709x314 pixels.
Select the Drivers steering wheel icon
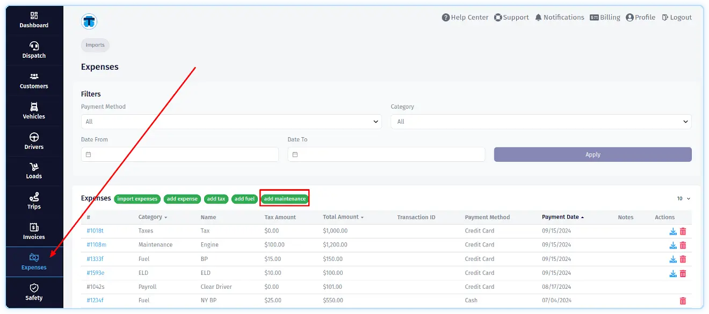click(x=34, y=137)
